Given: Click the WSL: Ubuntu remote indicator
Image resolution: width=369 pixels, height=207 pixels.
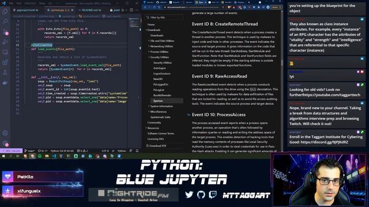Looking at the screenshot, I should [x=12, y=151].
